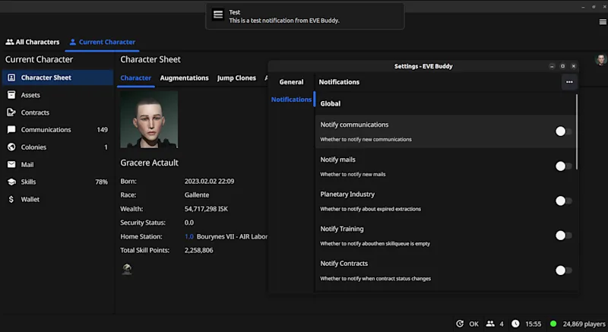Open Skills in the sidebar
Image resolution: width=608 pixels, height=332 pixels.
tap(58, 182)
